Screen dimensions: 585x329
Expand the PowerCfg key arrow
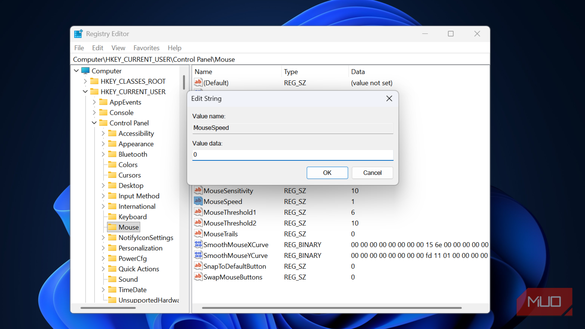pos(103,258)
